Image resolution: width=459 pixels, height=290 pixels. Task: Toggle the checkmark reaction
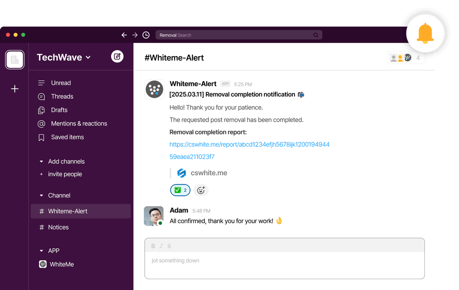[180, 190]
